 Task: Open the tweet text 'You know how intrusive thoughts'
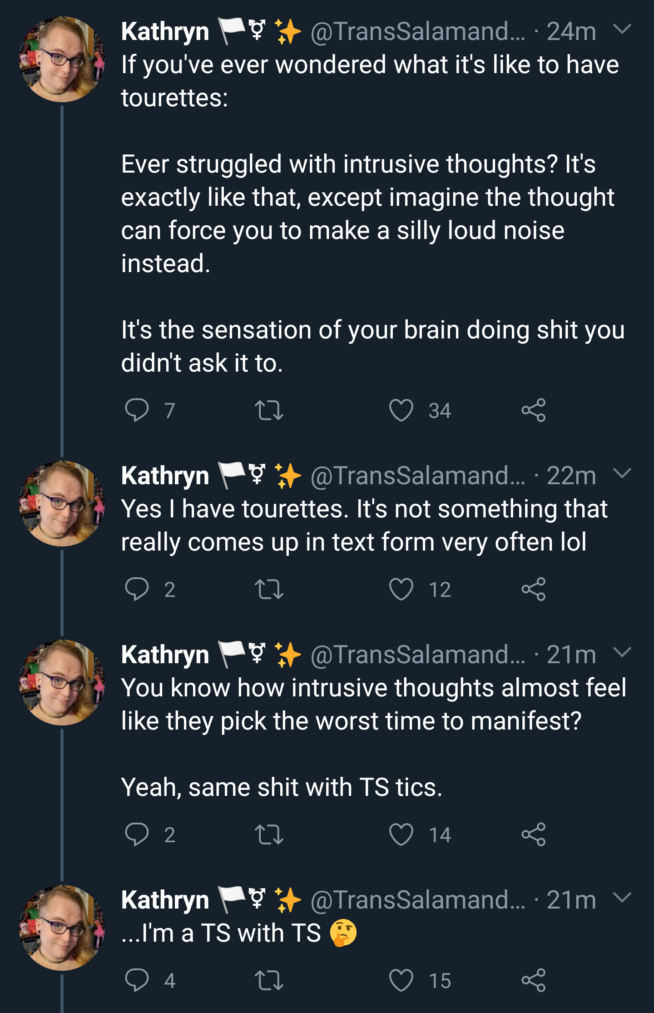tap(374, 704)
